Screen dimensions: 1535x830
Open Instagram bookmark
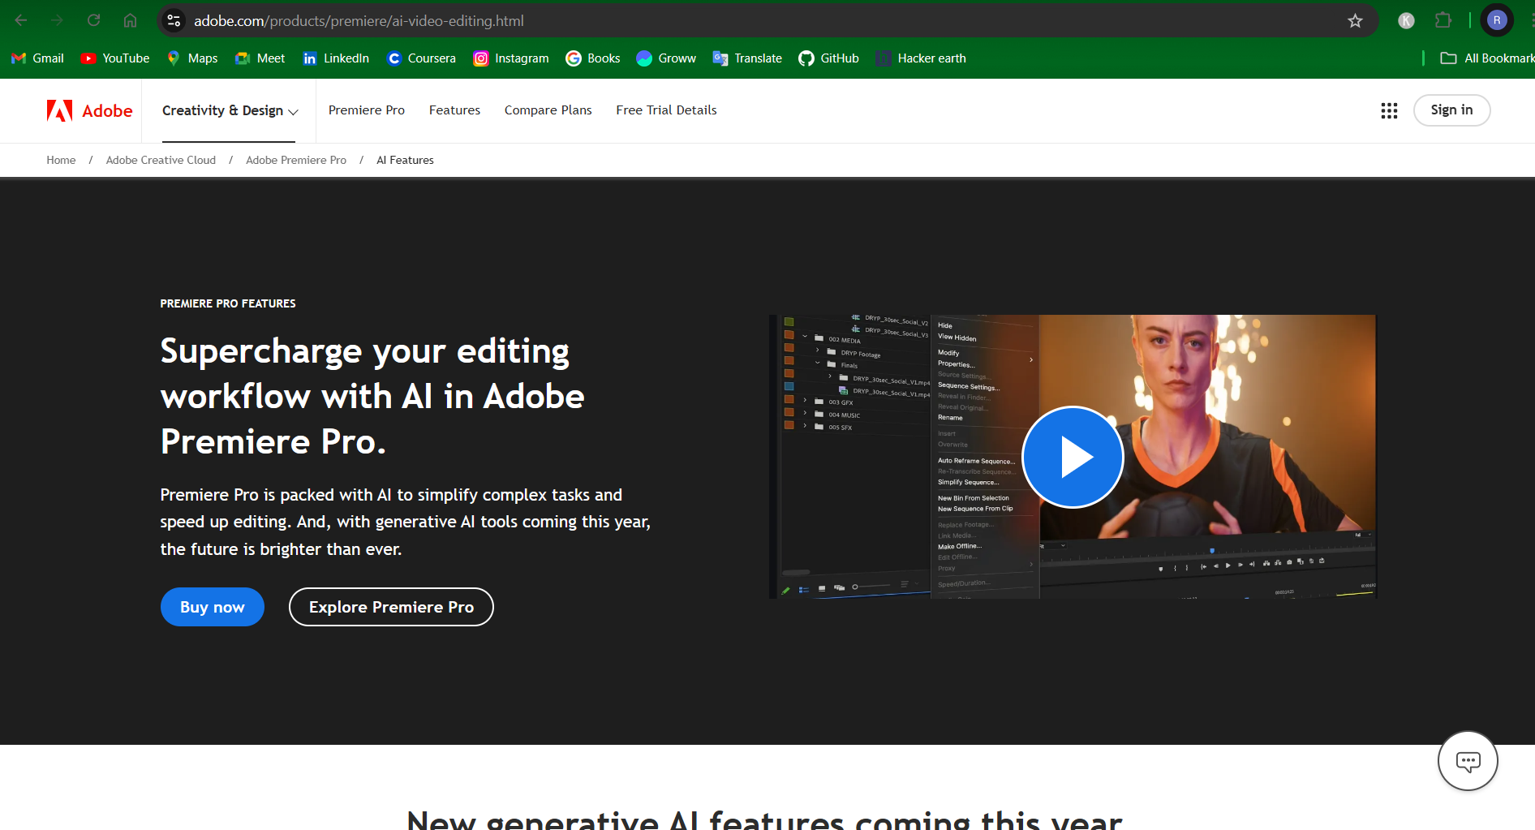tap(511, 58)
